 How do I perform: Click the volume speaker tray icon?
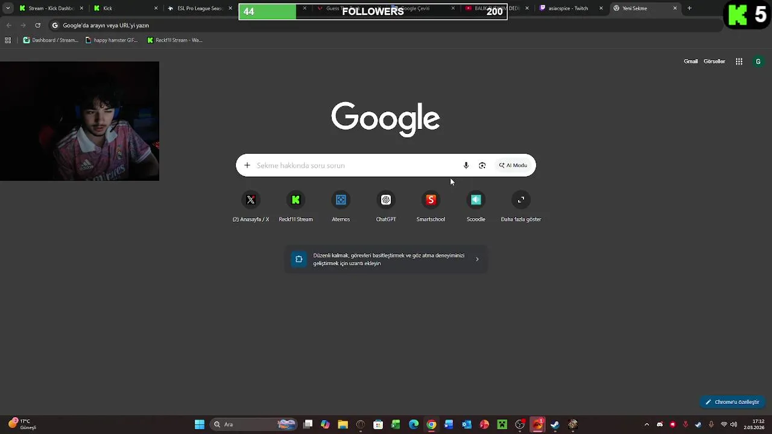(733, 424)
